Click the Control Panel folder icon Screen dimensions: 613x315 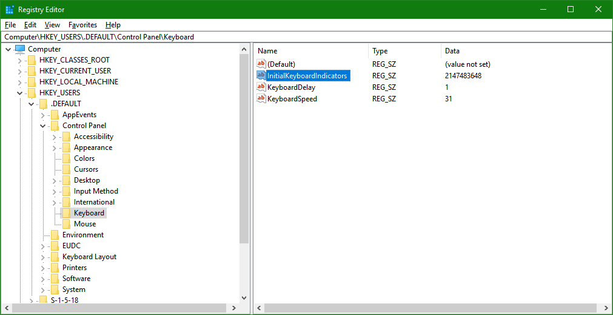click(55, 126)
